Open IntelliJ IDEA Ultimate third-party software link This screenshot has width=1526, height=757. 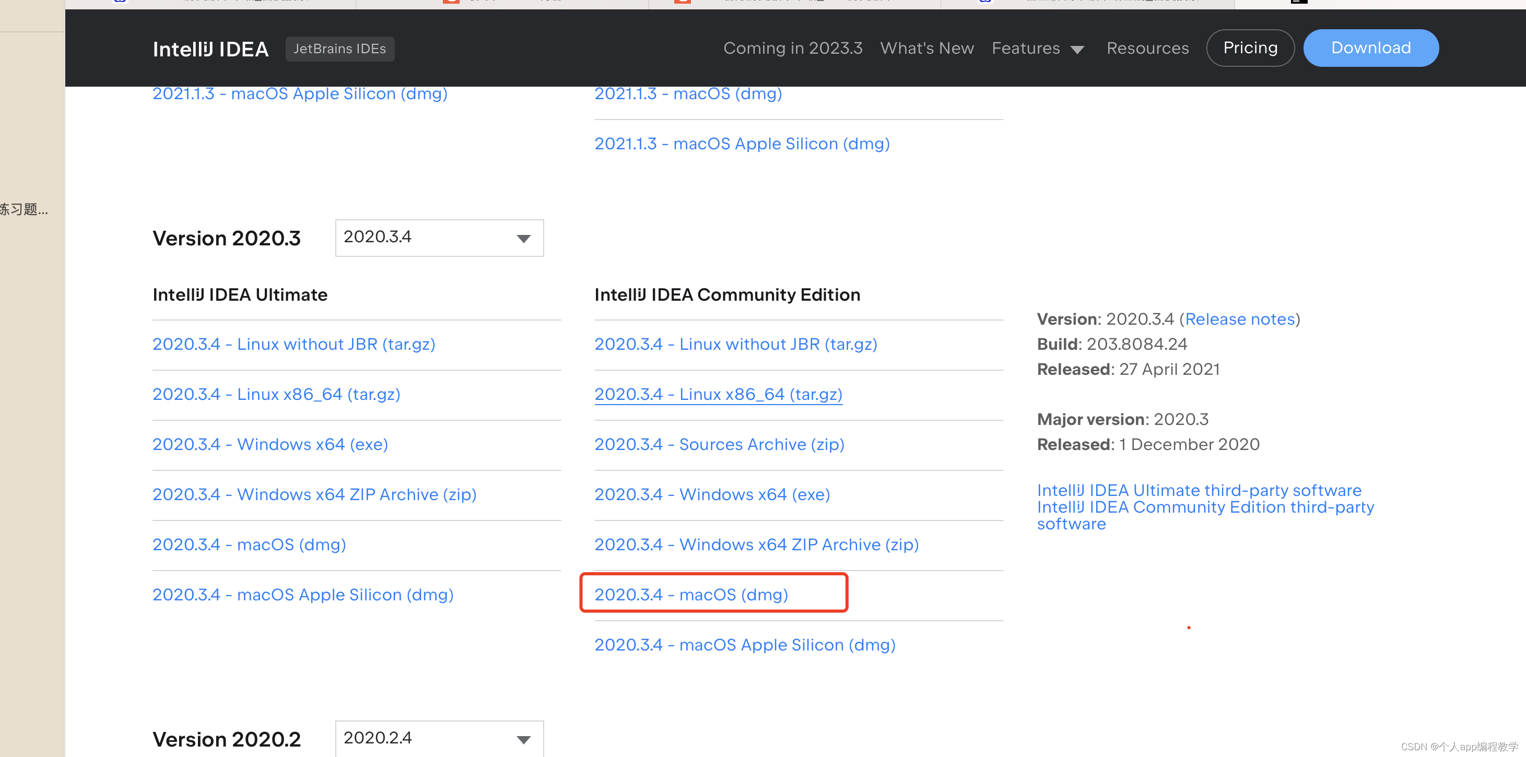coord(1199,490)
